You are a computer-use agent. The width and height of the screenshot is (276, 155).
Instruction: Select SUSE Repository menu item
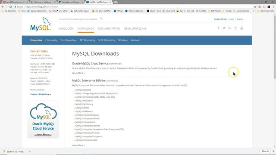click(x=107, y=40)
